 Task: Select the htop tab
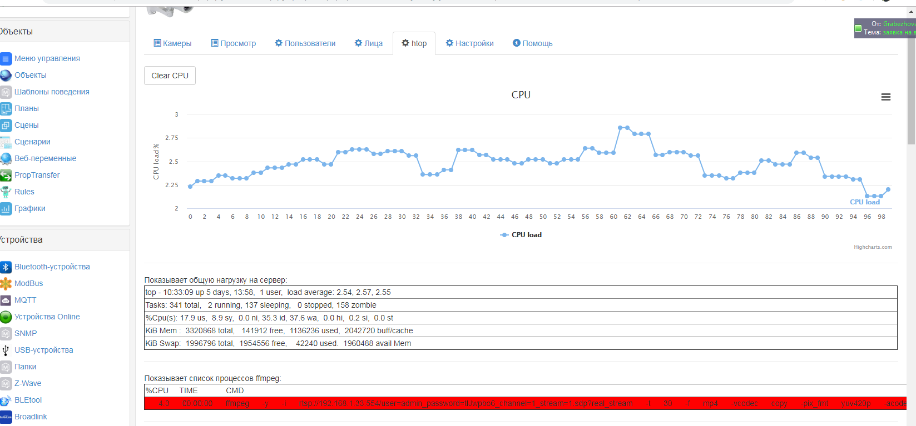414,43
